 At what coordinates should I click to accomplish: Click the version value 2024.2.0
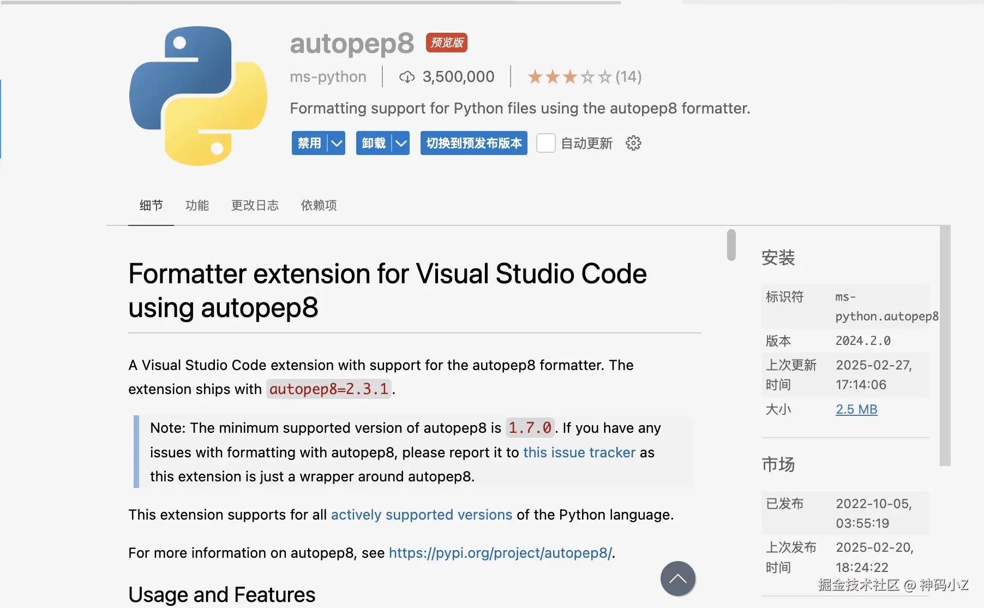863,341
